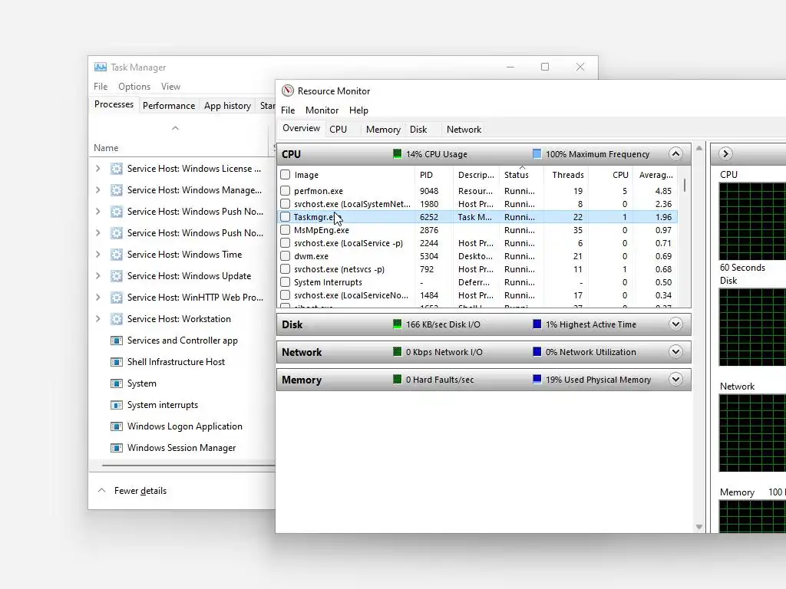Click the Task Manager title bar icon
This screenshot has width=786, height=589.
pos(101,67)
